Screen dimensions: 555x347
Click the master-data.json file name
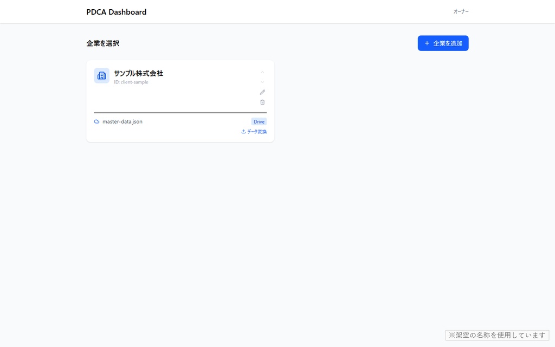tap(122, 121)
